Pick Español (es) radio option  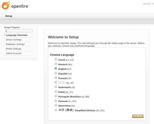point(56,73)
